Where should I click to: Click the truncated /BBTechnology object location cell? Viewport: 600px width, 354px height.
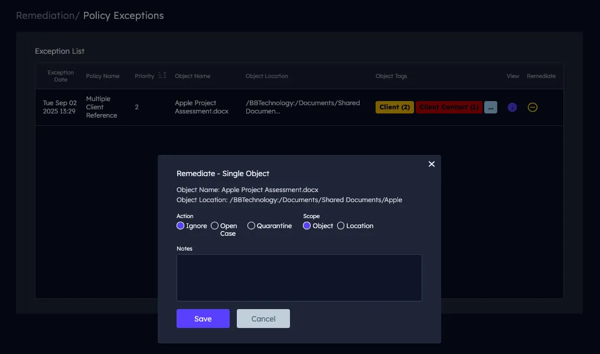coord(303,107)
